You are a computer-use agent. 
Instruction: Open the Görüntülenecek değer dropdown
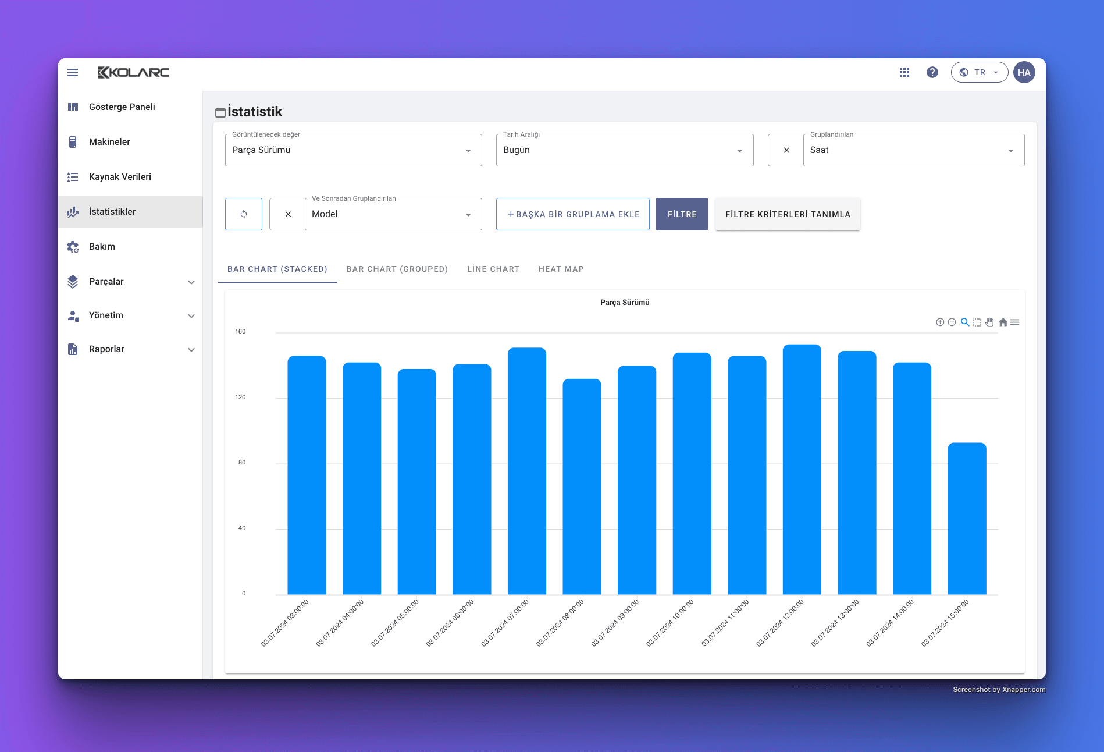tap(353, 150)
